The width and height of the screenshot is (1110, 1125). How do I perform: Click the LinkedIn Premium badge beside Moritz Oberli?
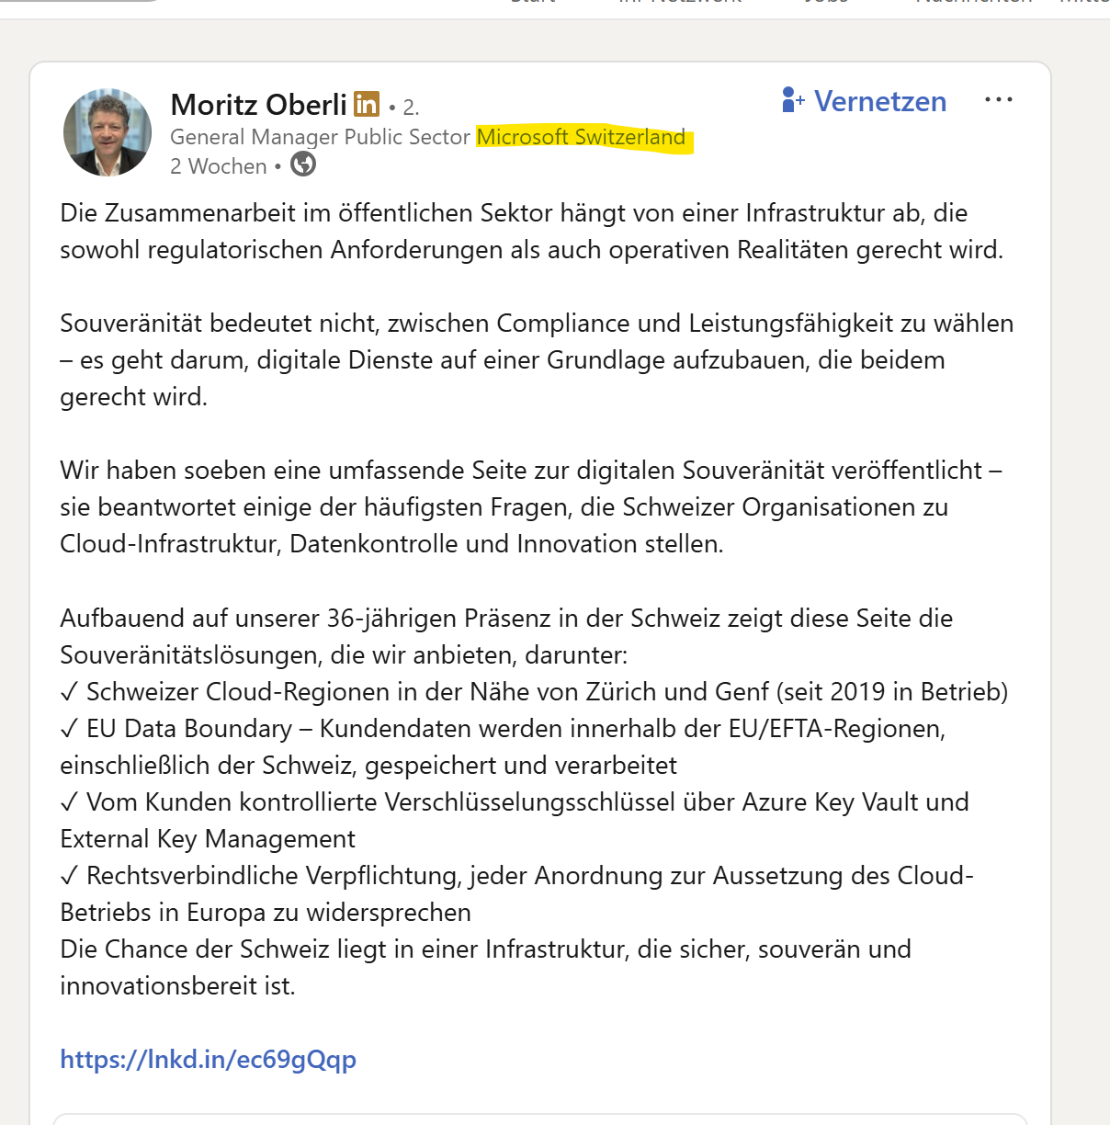(366, 104)
